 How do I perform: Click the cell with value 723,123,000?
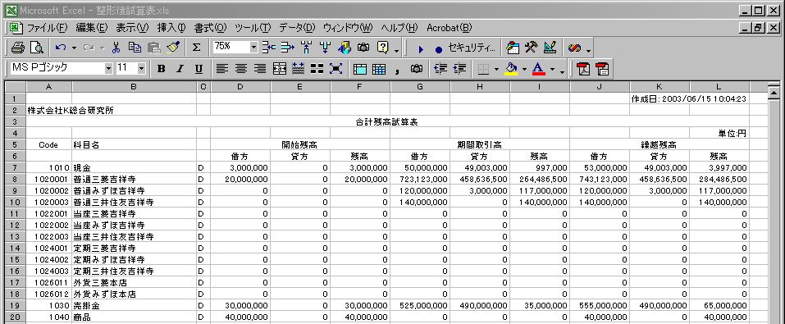420,180
